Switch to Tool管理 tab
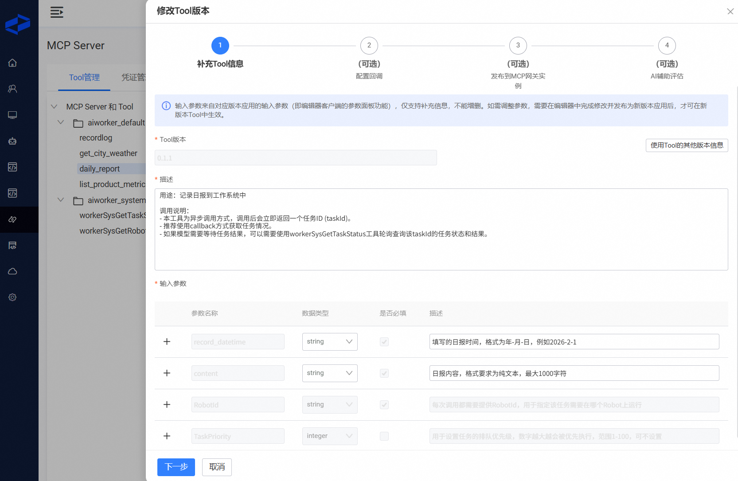This screenshot has height=481, width=738. click(84, 78)
